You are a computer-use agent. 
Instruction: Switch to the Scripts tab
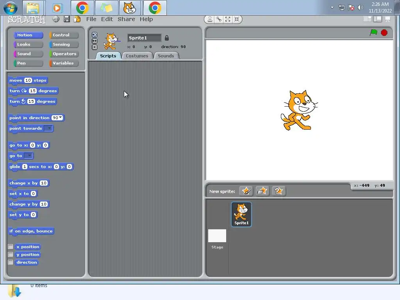coord(108,56)
